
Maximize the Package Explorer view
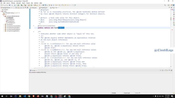pyautogui.click(x=27, y=8)
